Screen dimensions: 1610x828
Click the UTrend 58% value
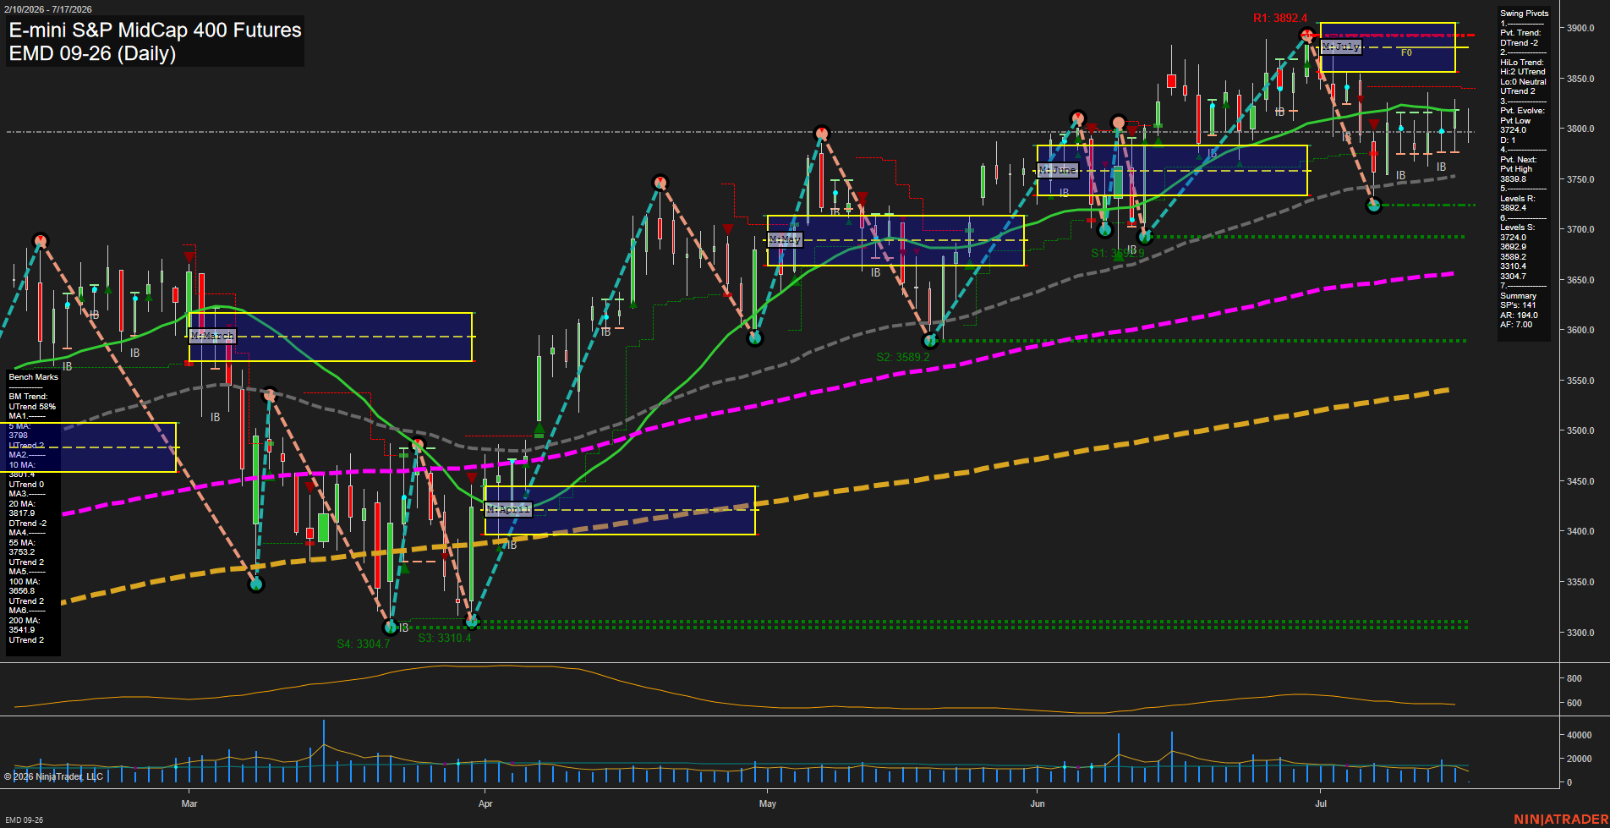click(32, 407)
